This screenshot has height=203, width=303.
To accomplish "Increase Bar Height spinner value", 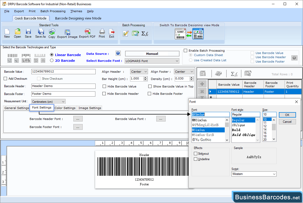I will 145,77.
